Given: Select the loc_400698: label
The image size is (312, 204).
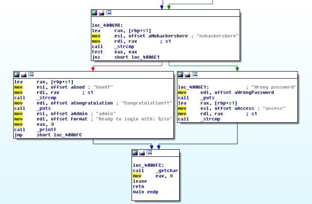Looking at the screenshot, I should [107, 25].
